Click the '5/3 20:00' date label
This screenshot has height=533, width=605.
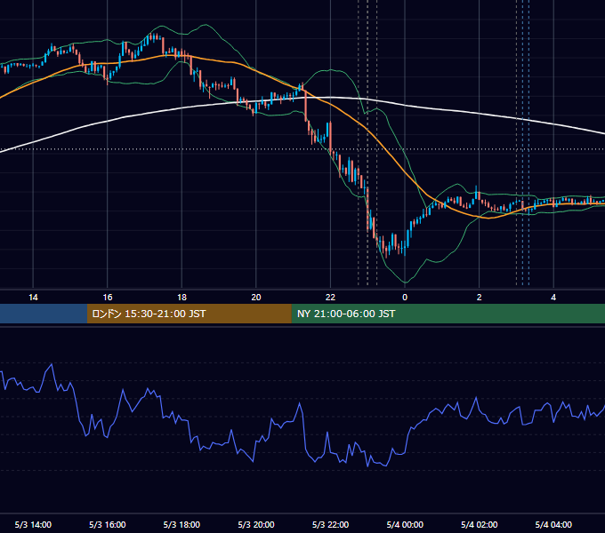256,524
